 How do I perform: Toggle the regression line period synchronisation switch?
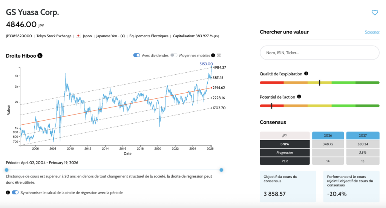[x=15, y=193]
